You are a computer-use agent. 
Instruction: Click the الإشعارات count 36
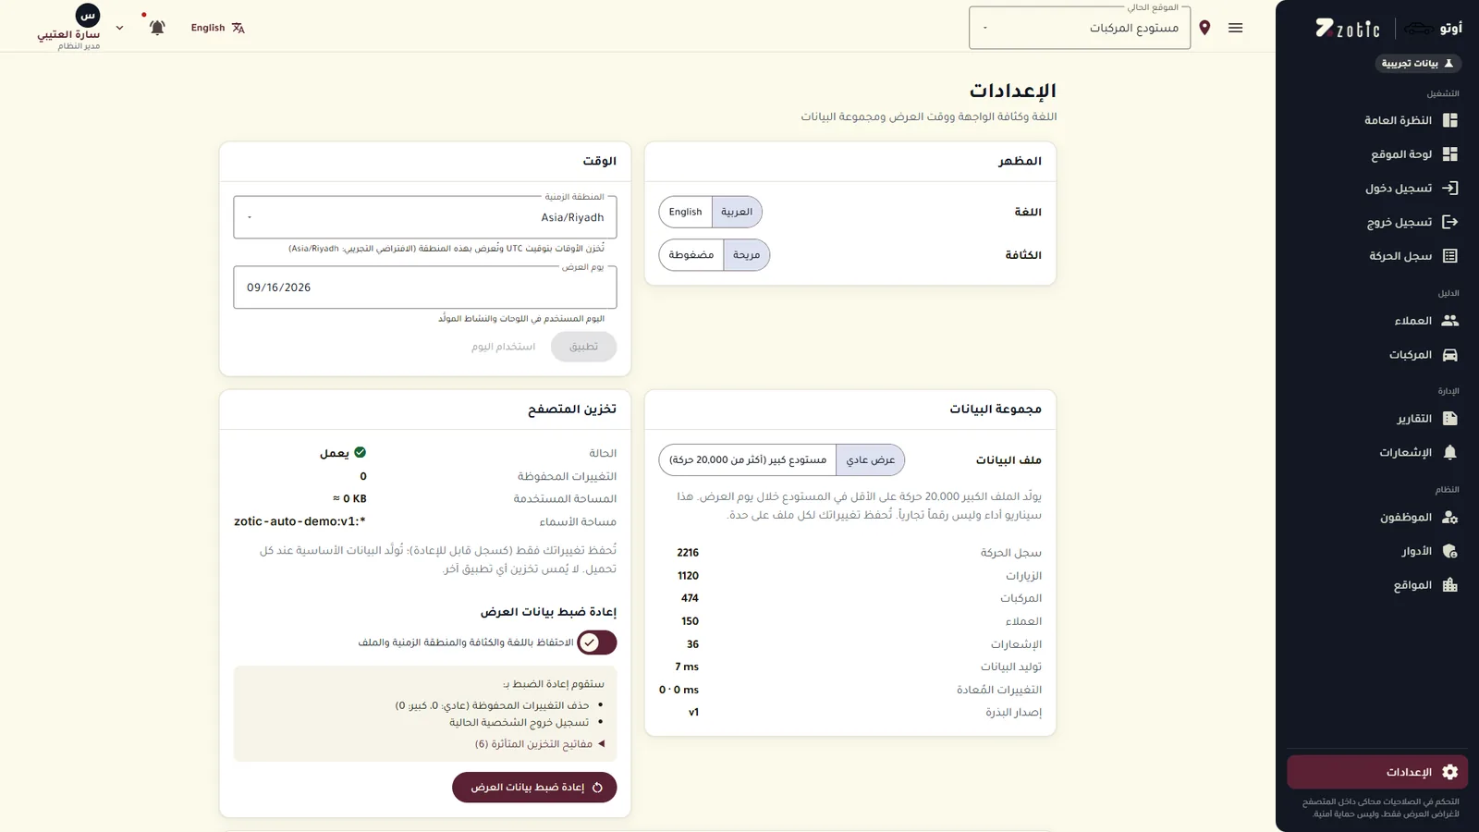[692, 644]
